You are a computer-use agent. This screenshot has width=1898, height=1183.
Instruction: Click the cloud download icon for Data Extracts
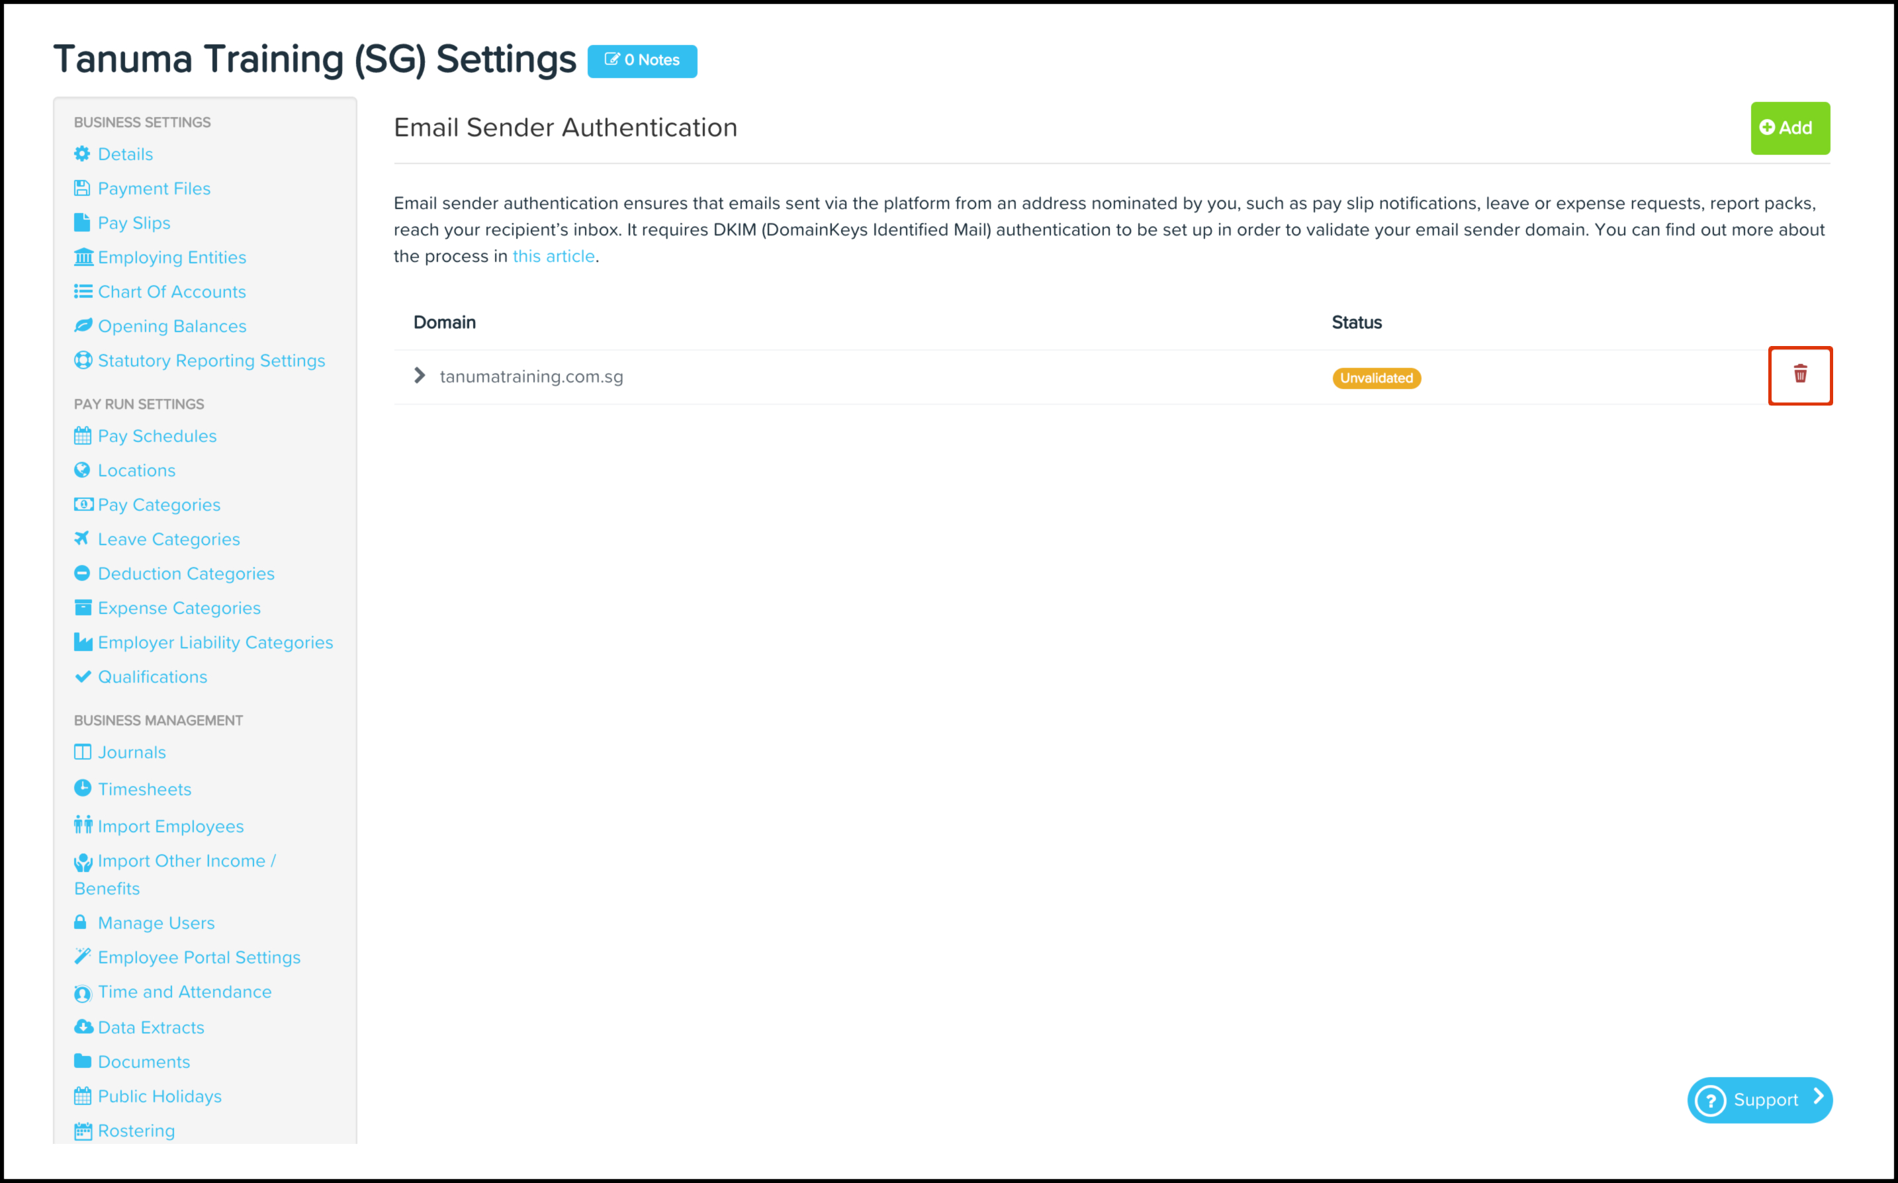click(83, 1026)
